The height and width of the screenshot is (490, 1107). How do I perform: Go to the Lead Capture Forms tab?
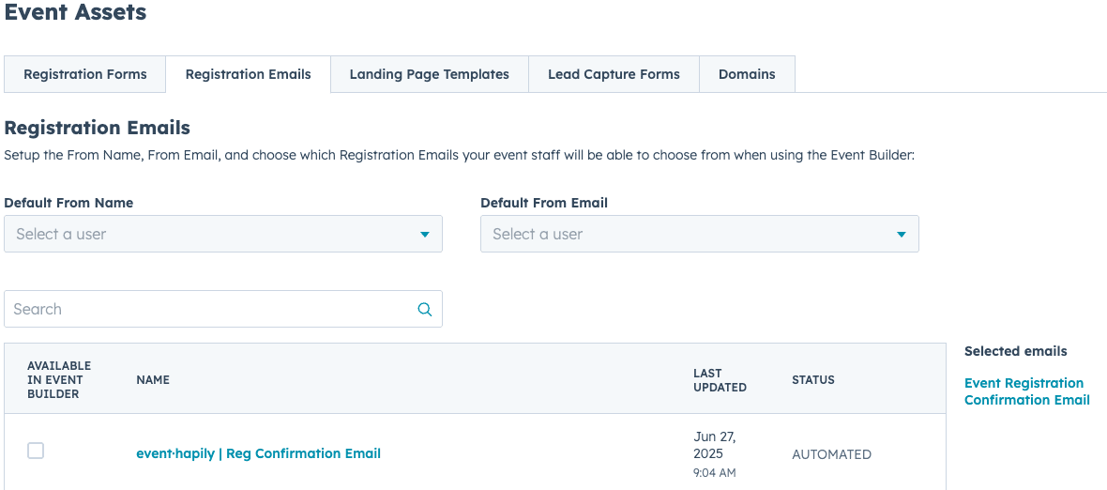pyautogui.click(x=614, y=74)
